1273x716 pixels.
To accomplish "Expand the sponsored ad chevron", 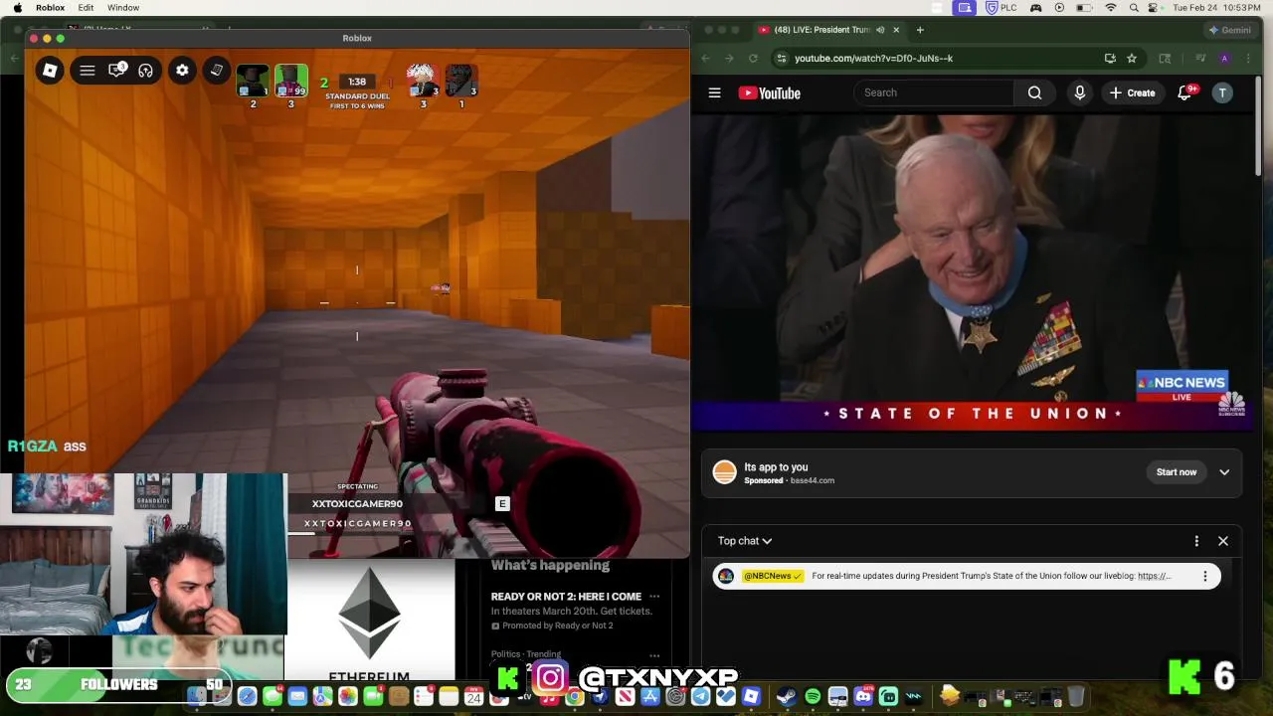I will click(x=1224, y=472).
